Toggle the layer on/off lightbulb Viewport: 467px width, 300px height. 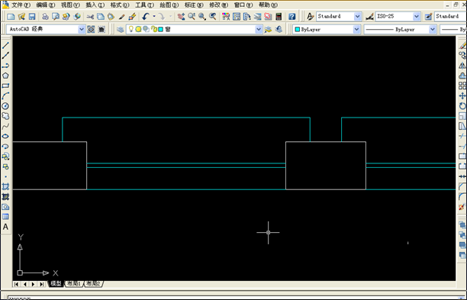pos(131,29)
